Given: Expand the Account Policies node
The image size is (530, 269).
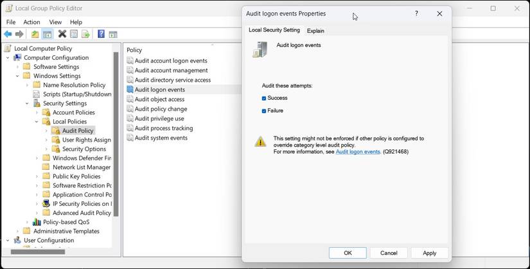Looking at the screenshot, I should pos(37,113).
